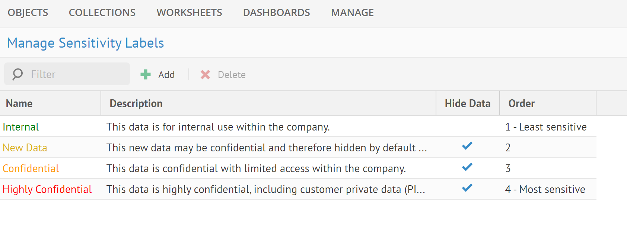Click the red X Delete icon
627x238 pixels.
pos(205,75)
